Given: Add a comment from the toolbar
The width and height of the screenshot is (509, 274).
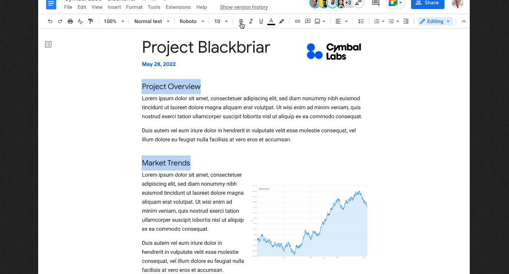Looking at the screenshot, I should [308, 21].
